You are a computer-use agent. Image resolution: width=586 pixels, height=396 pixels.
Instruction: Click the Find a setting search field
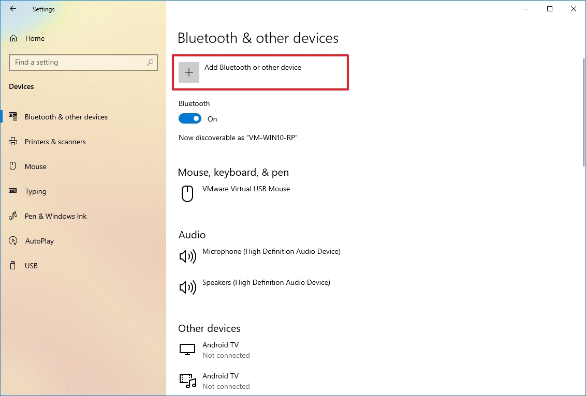click(x=83, y=63)
